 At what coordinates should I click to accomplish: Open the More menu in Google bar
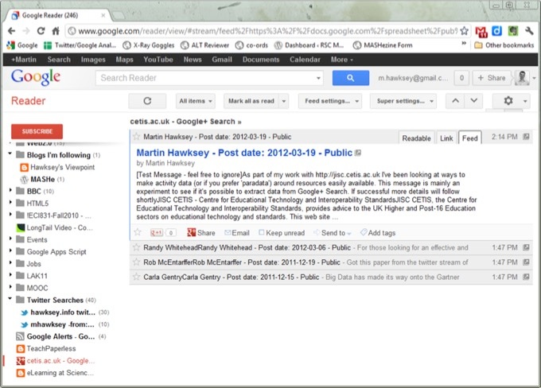click(x=342, y=60)
